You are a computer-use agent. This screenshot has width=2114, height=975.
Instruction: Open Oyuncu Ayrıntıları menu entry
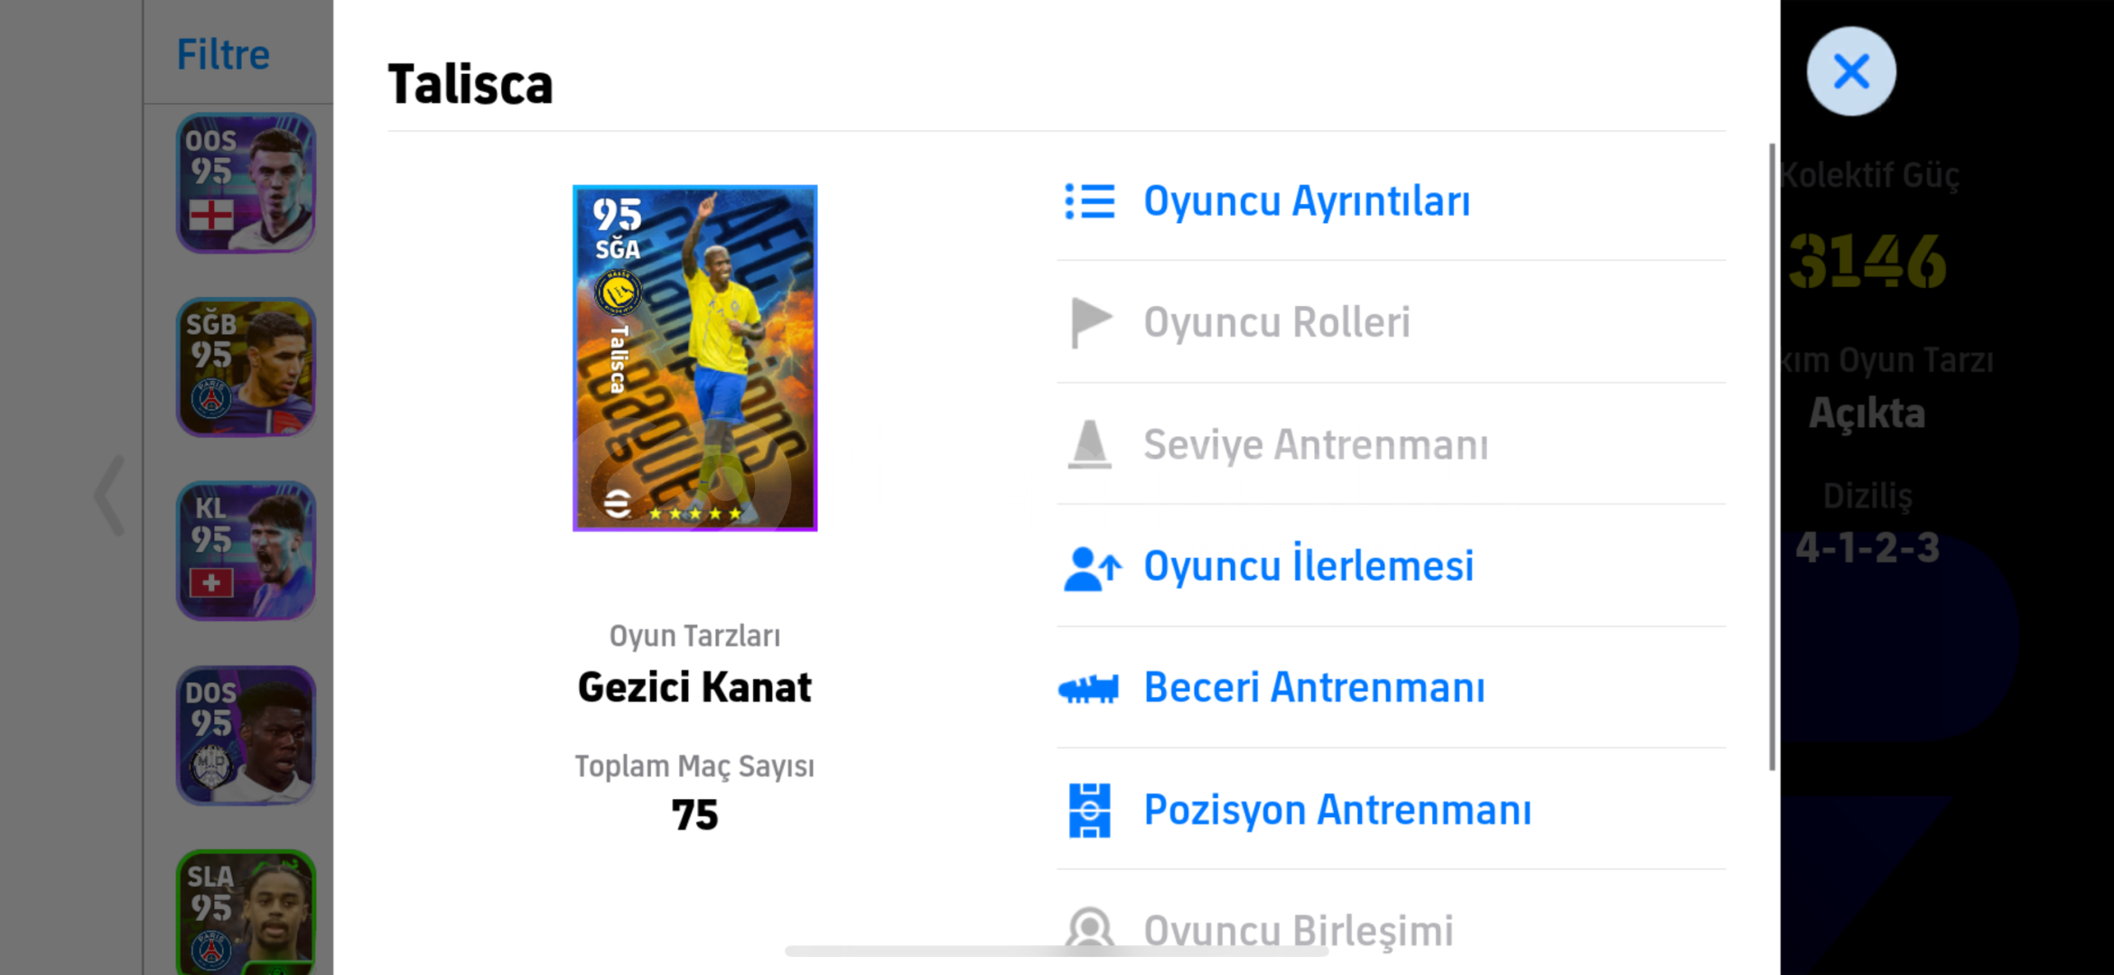click(x=1306, y=201)
